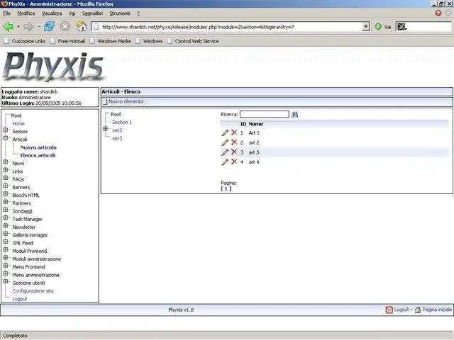
Task: Expand the Links tree node
Action: (6, 170)
